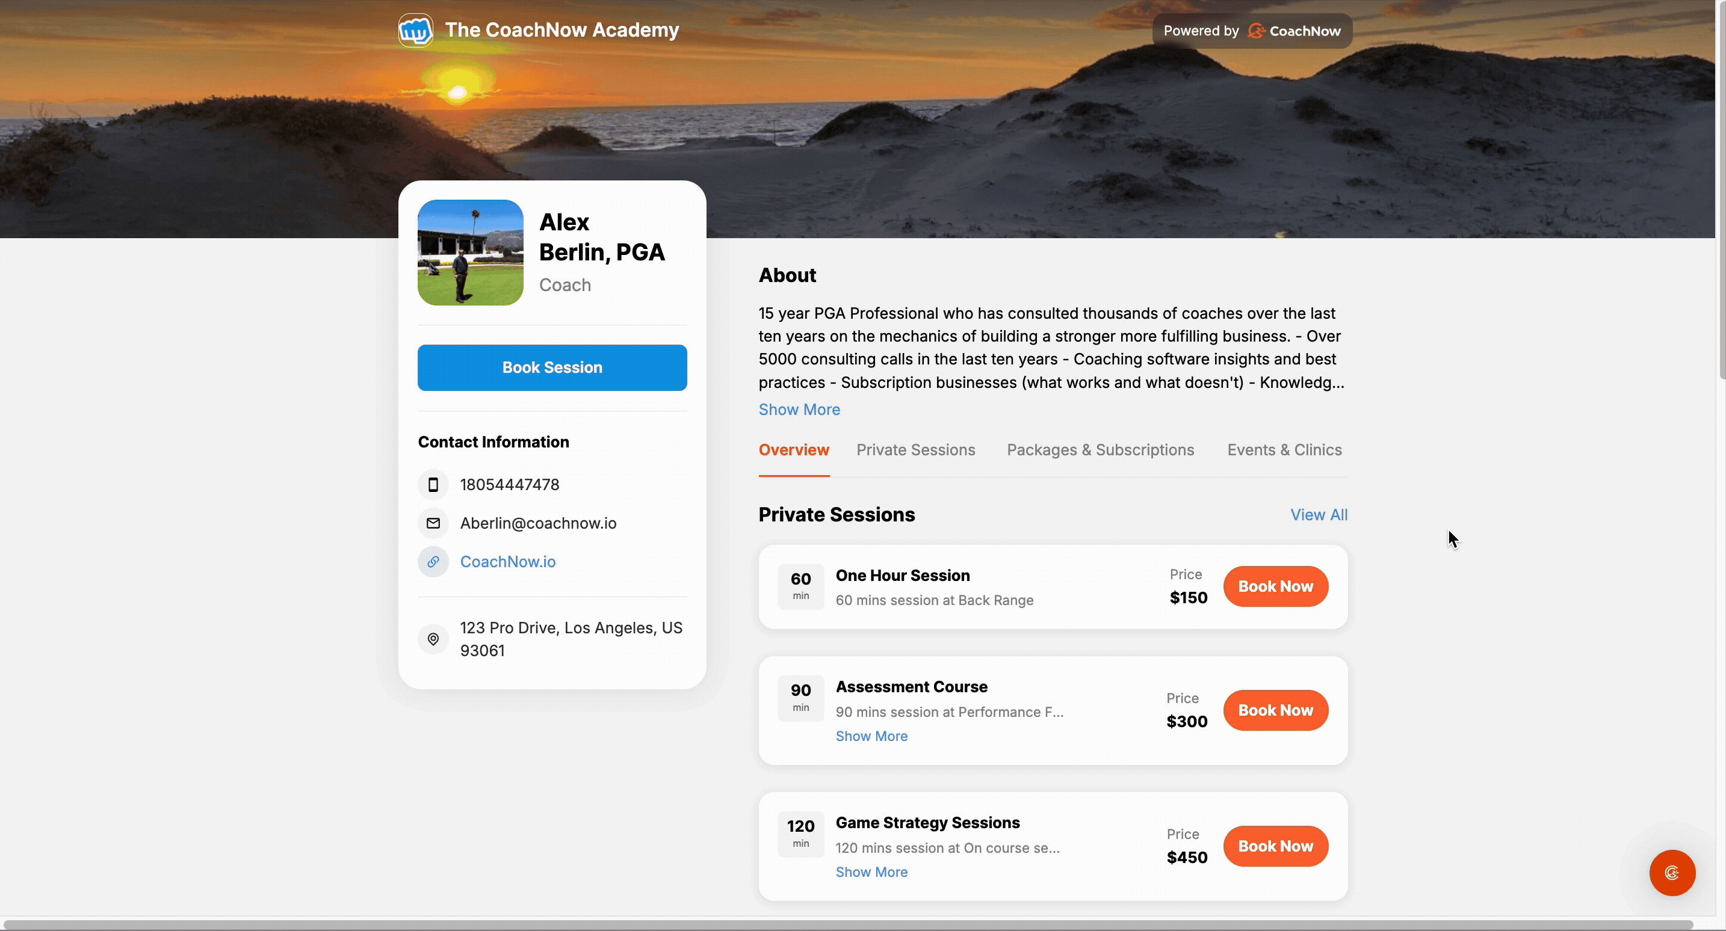1726x931 pixels.
Task: Book the One Hour Session now
Action: point(1275,587)
